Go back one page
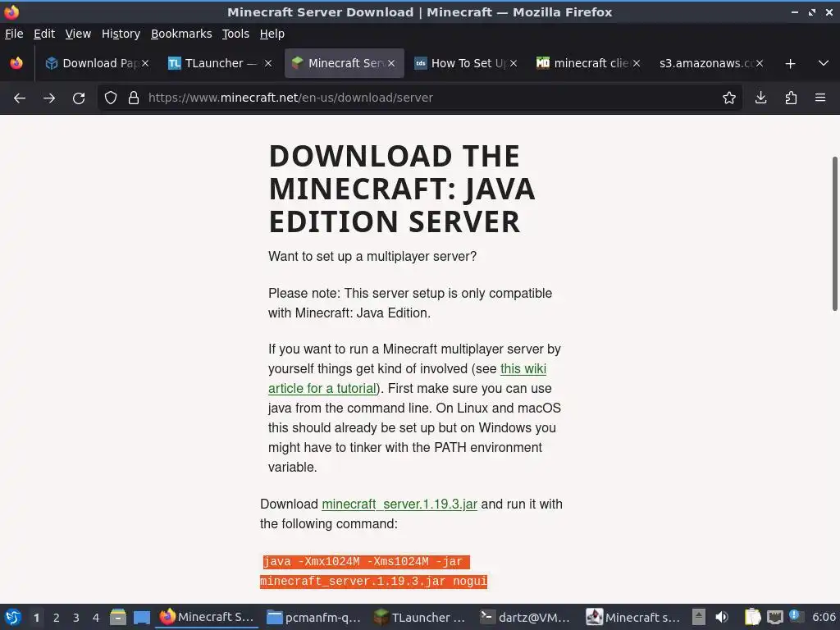The height and width of the screenshot is (630, 840). coord(20,98)
